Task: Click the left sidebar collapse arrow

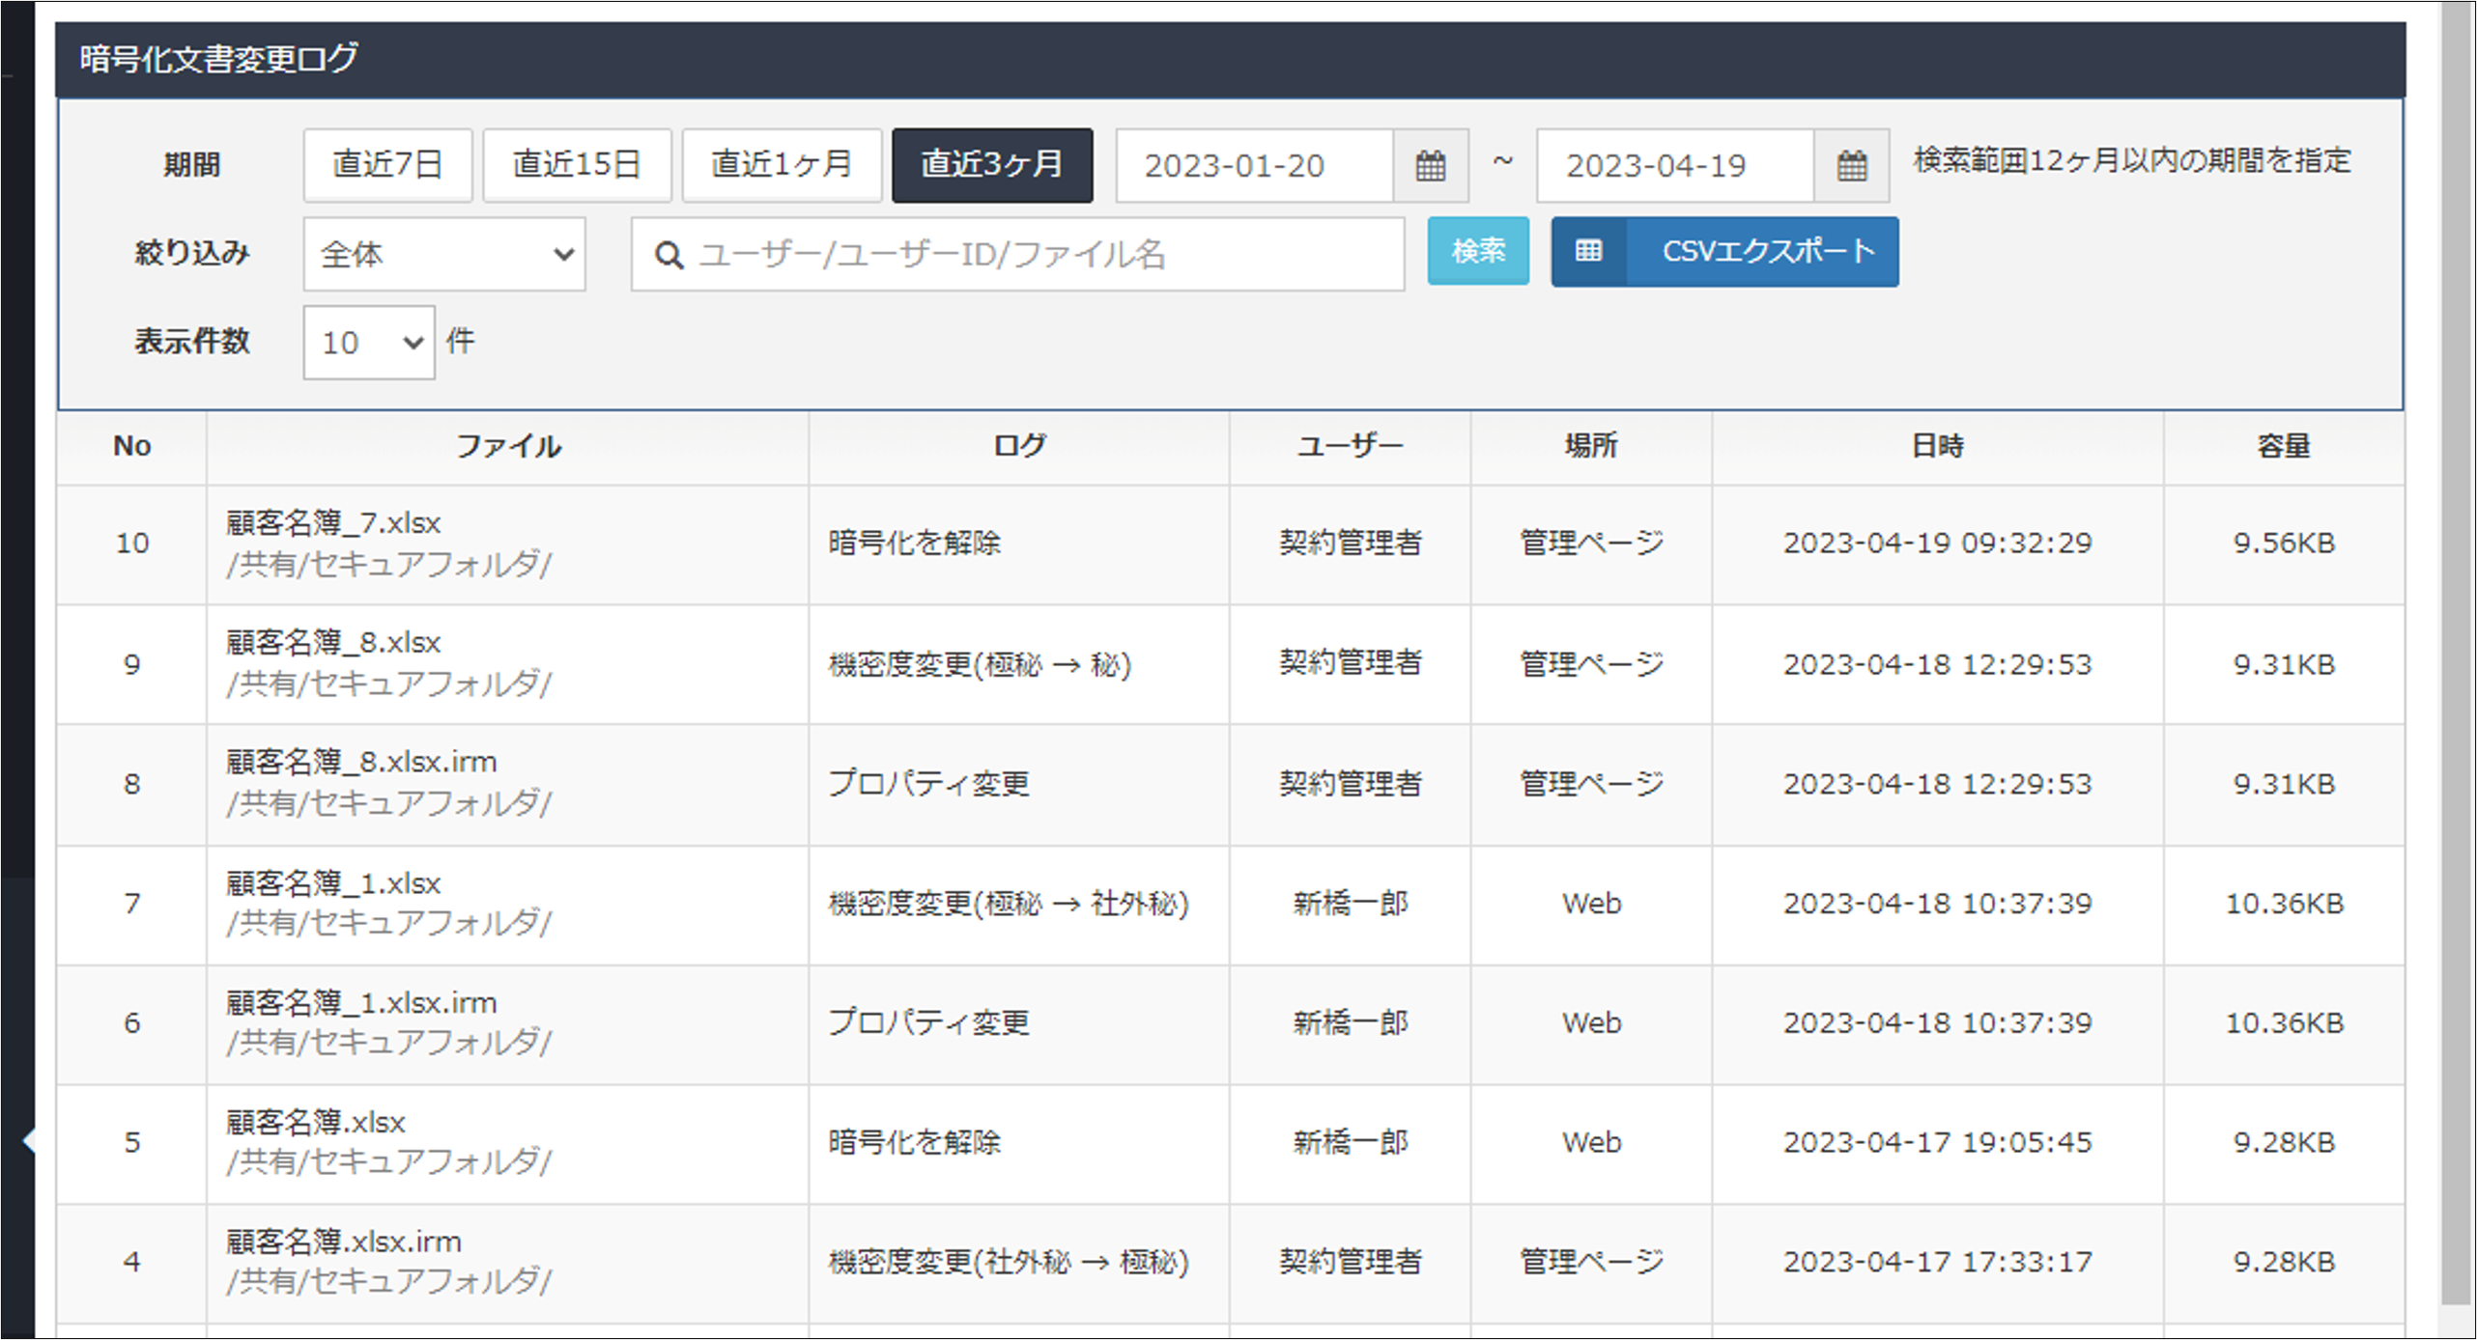Action: click(29, 1141)
